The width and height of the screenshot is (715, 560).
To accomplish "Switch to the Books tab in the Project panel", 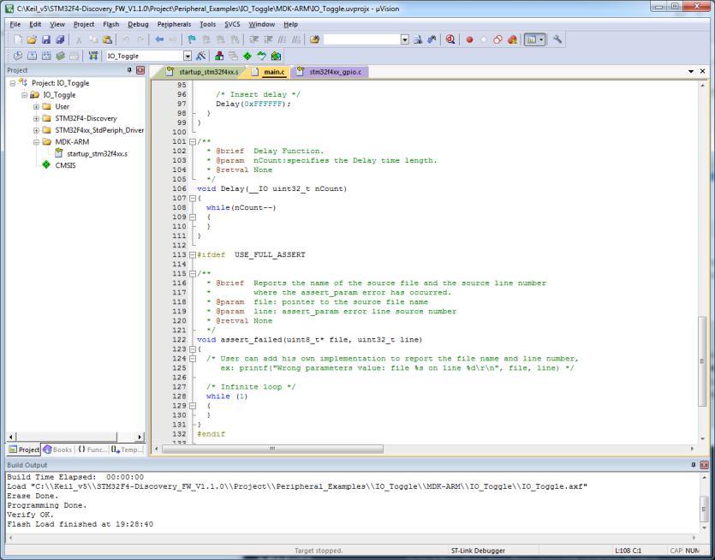I will [x=58, y=450].
